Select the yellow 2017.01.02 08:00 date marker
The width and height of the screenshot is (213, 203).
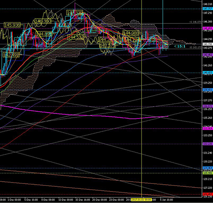pyautogui.click(x=141, y=200)
